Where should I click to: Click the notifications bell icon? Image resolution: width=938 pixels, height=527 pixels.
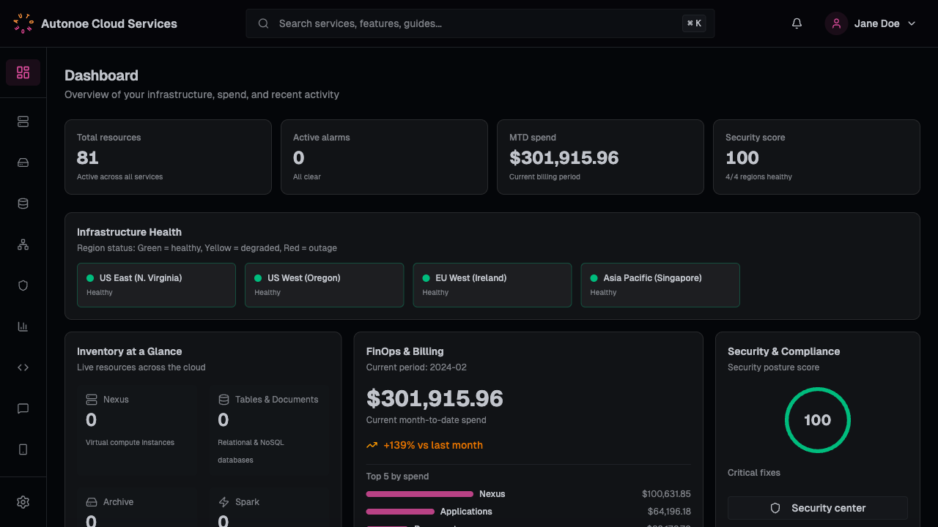[797, 23]
